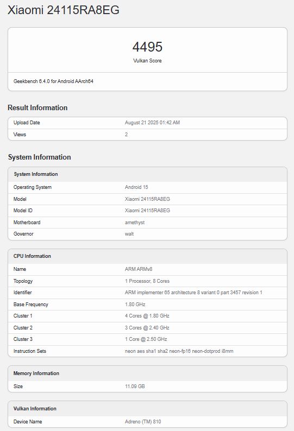
Task: Select the CPU Name value ARM ARMv8
Action: click(139, 269)
